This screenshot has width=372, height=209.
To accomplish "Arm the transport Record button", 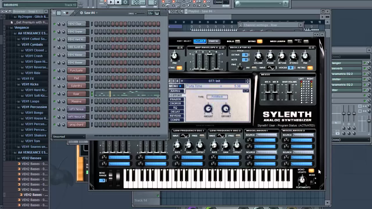I will click(125, 2).
